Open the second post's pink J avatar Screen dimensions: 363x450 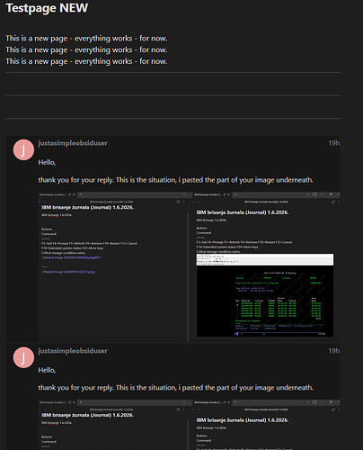(23, 357)
